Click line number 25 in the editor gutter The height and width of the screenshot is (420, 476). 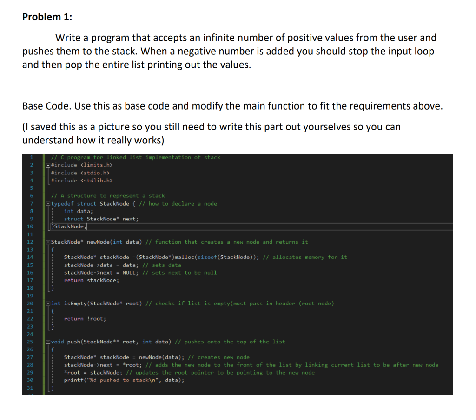(x=31, y=342)
